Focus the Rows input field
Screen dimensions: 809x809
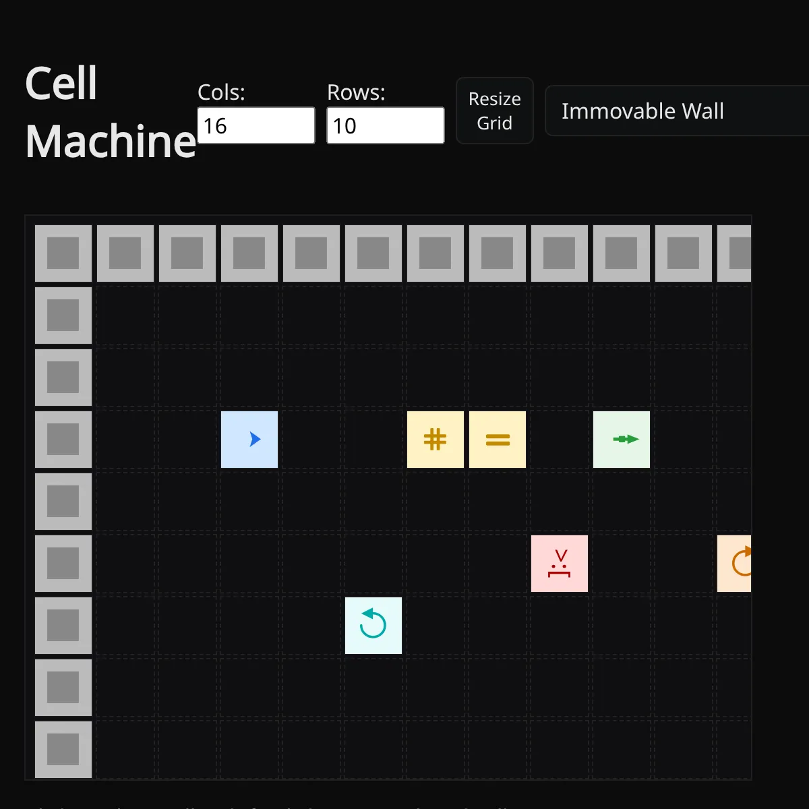point(386,125)
